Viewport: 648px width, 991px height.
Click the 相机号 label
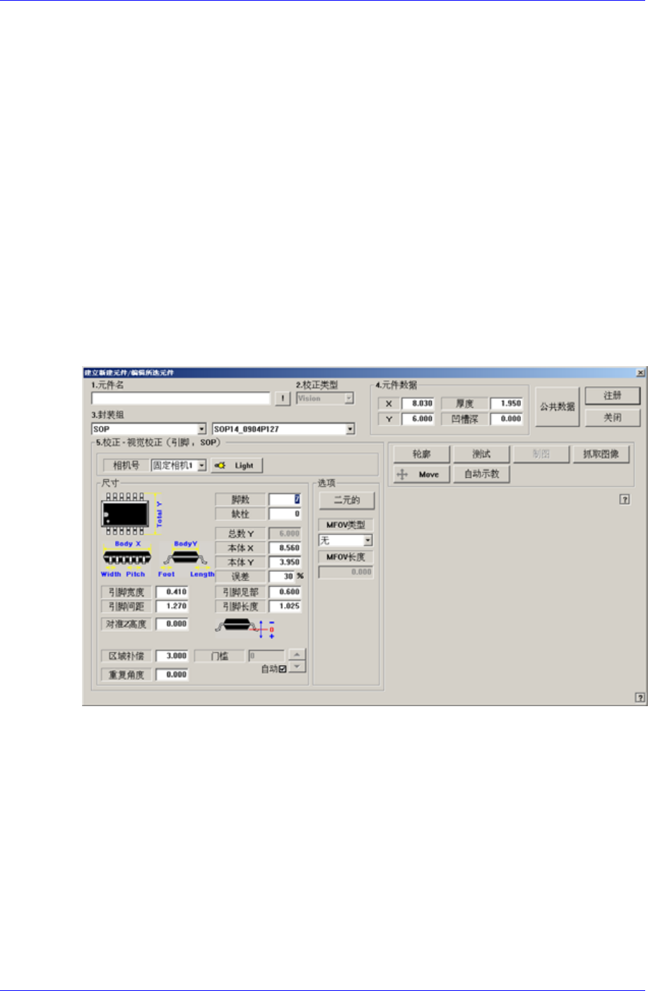click(126, 465)
